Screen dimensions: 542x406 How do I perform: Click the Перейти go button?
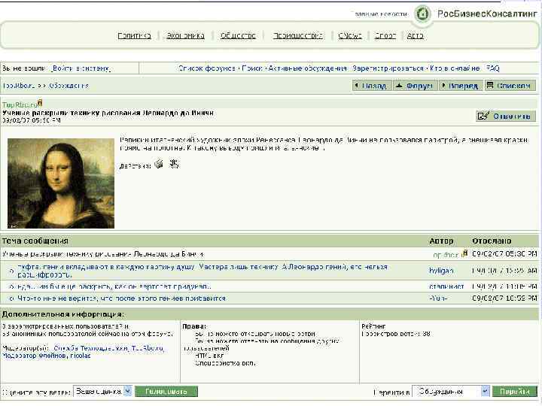[515, 392]
